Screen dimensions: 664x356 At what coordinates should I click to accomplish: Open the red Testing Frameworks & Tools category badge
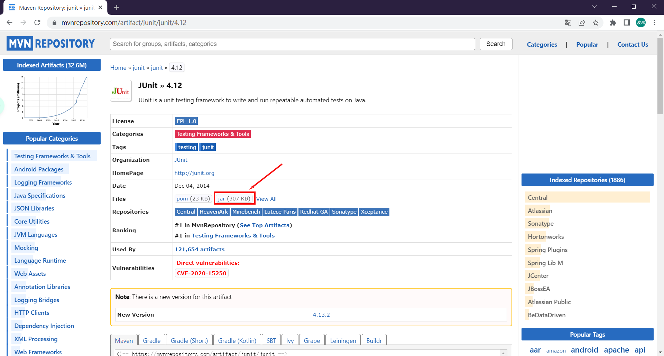click(213, 134)
